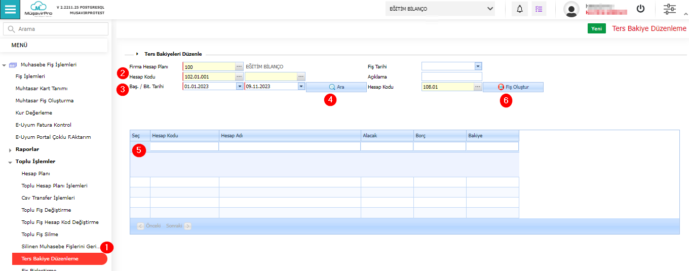Open Toplu Hesap Planı İşlemleri
The width and height of the screenshot is (689, 271).
pos(54,185)
